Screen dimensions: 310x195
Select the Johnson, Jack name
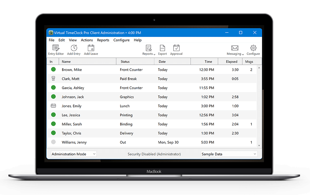click(x=73, y=97)
